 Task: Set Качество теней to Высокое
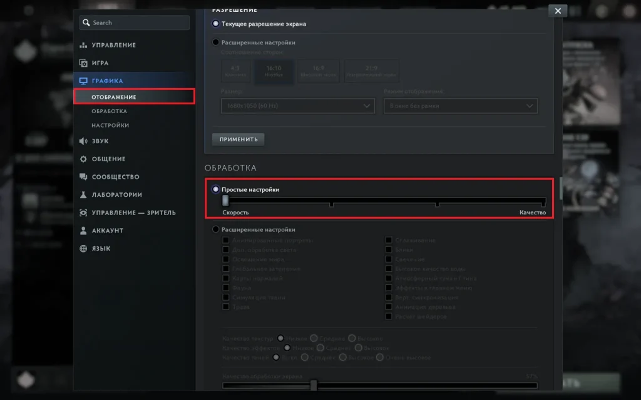coord(342,357)
